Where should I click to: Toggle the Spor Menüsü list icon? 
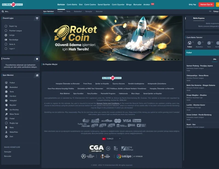tap(37, 75)
